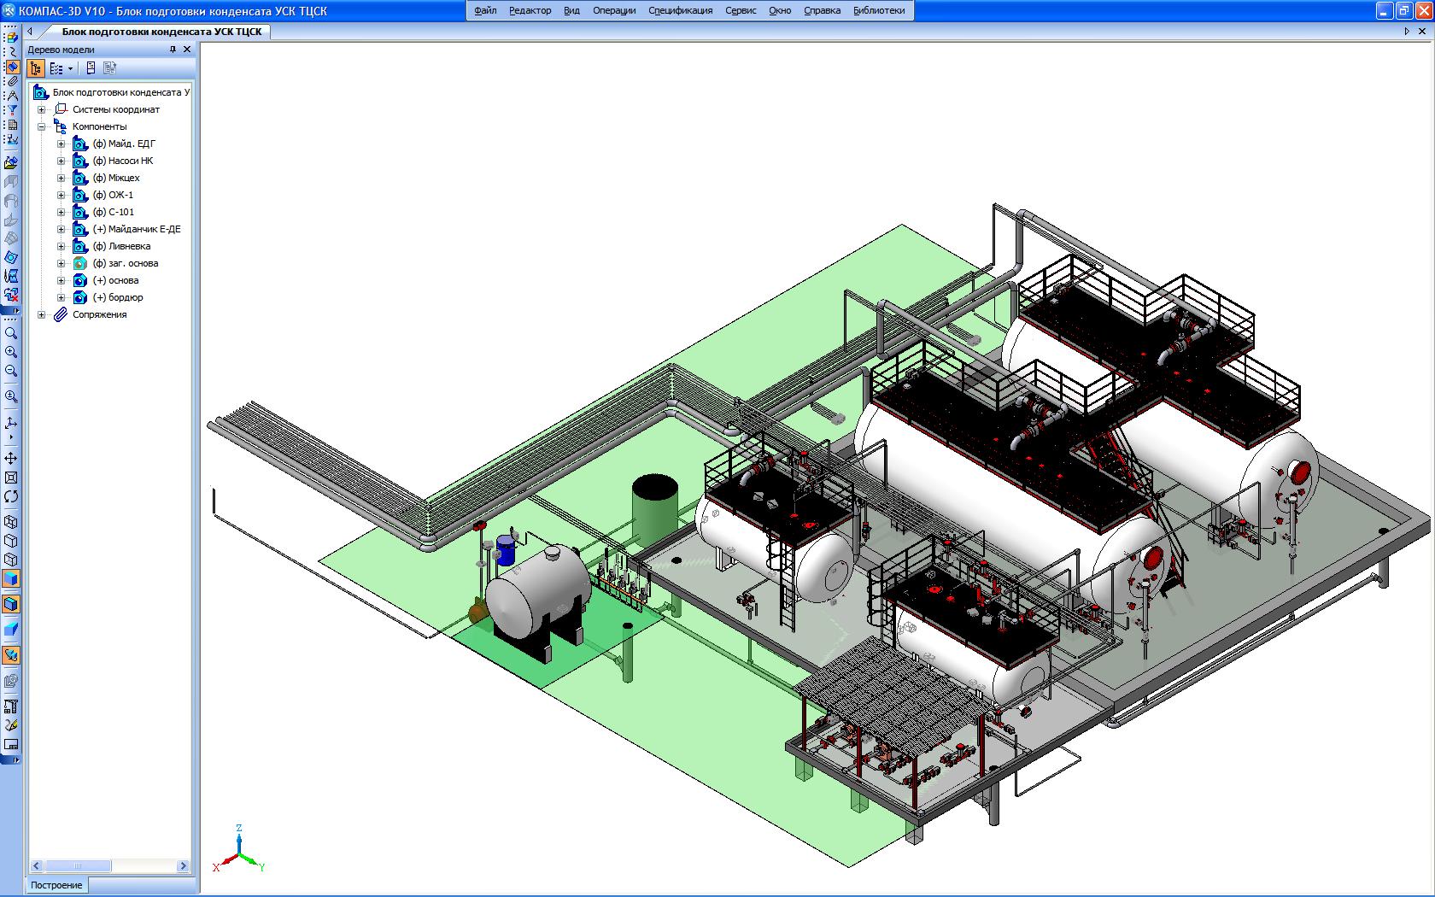The image size is (1435, 897).
Task: Close the Дерево модели panel
Action: pos(187,50)
